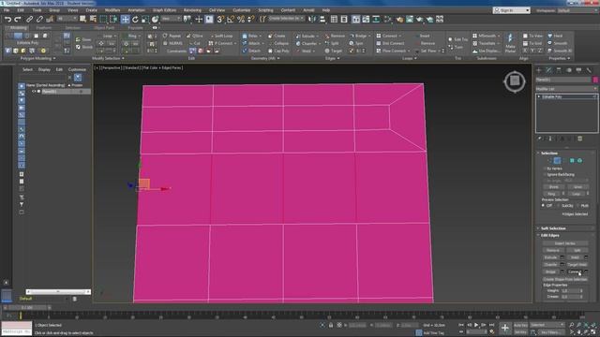This screenshot has width=600, height=337.
Task: Toggle visibility eye of Plane001
Action: click(x=34, y=92)
